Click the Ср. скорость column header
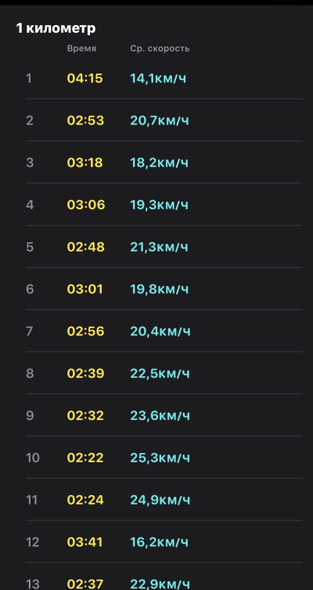 coord(160,49)
